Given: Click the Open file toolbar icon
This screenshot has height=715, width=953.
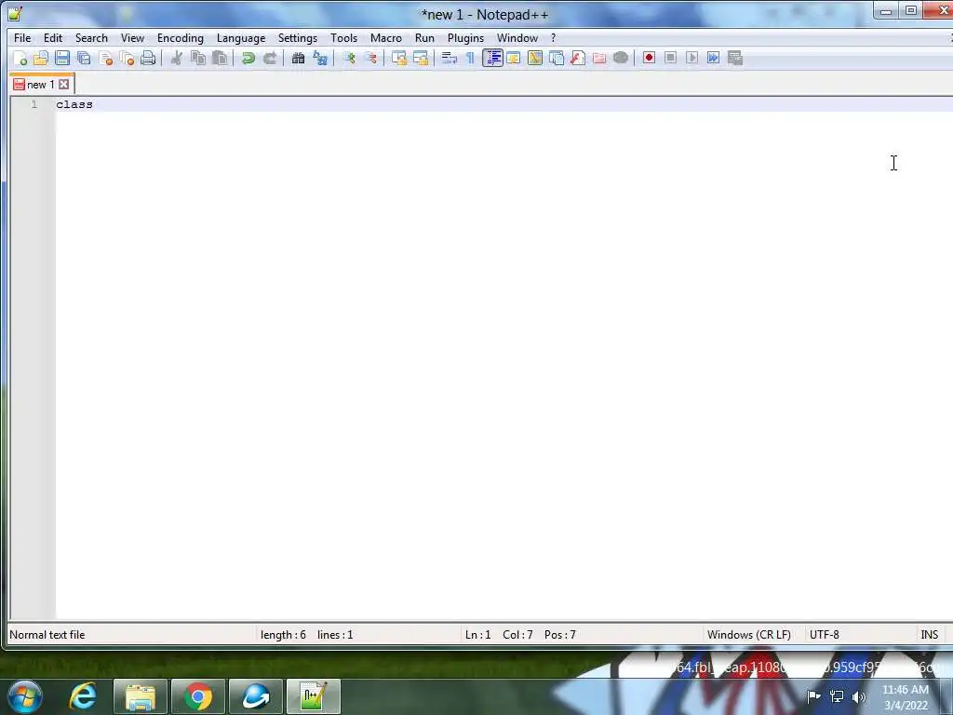Looking at the screenshot, I should (41, 59).
